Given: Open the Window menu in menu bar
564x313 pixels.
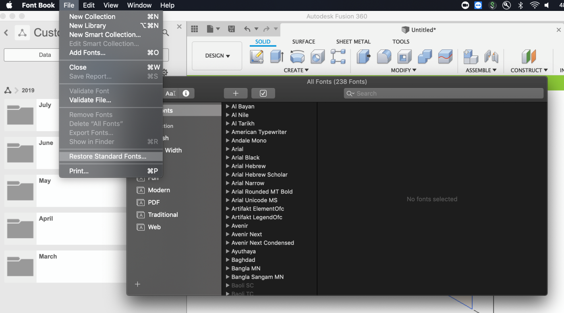Looking at the screenshot, I should click(139, 5).
